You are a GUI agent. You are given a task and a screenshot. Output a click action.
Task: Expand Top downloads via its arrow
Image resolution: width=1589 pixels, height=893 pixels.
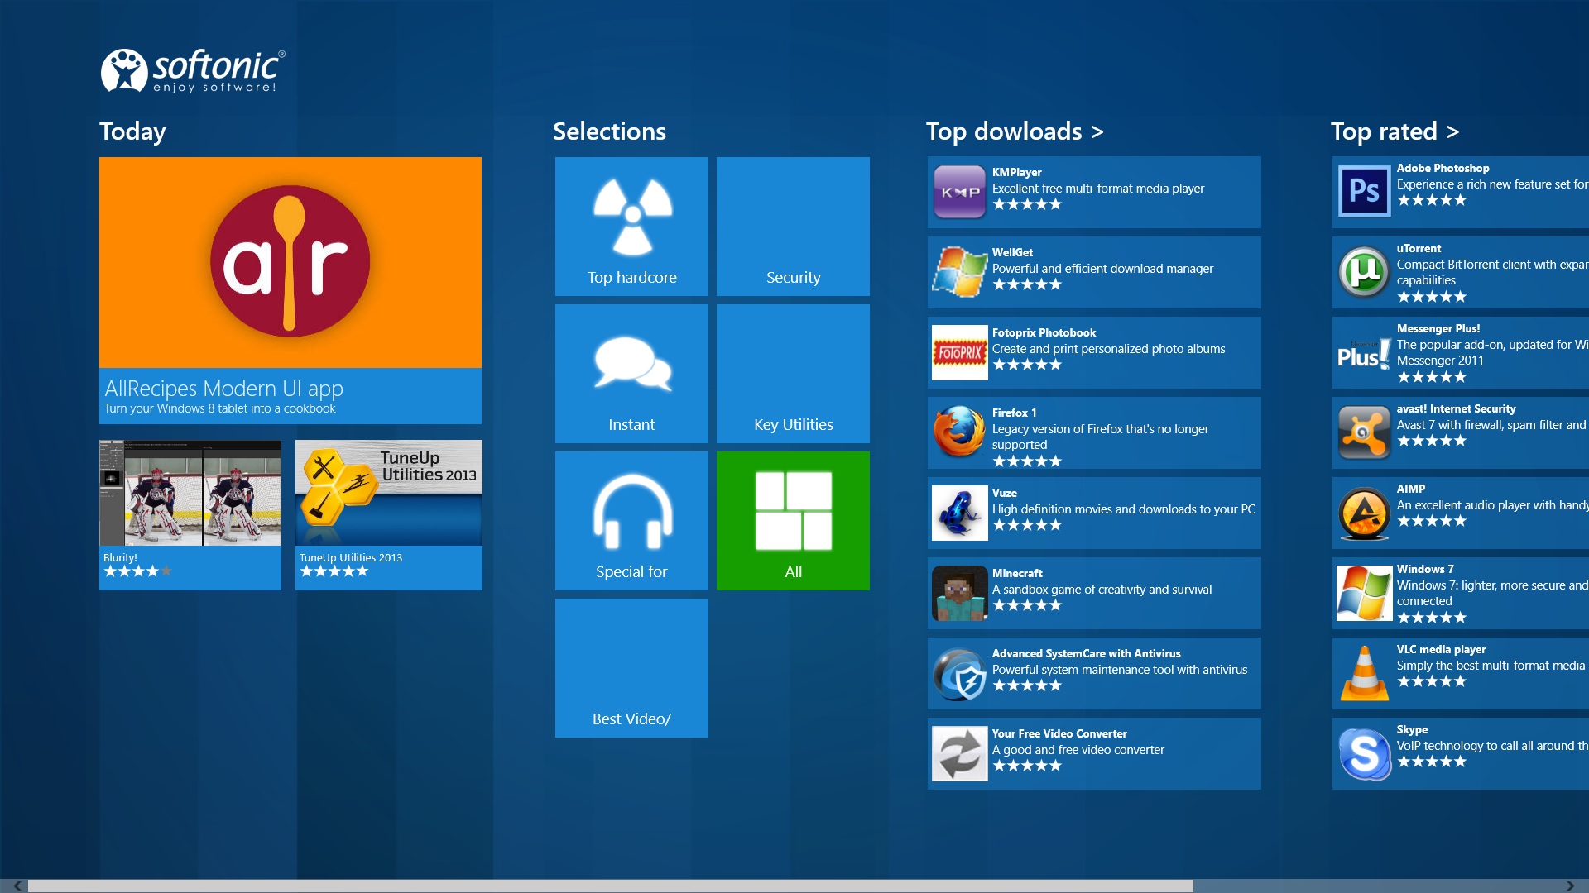[x=1097, y=131]
